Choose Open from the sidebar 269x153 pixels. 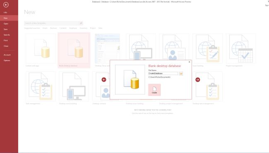coord(9,24)
